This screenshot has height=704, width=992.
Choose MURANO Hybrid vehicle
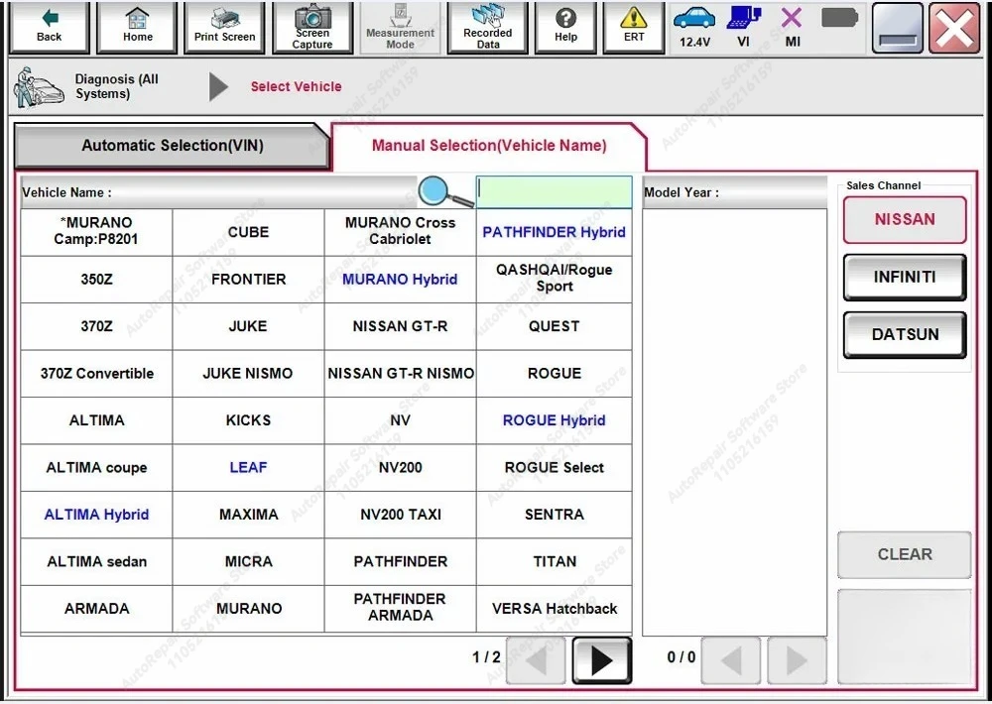400,279
